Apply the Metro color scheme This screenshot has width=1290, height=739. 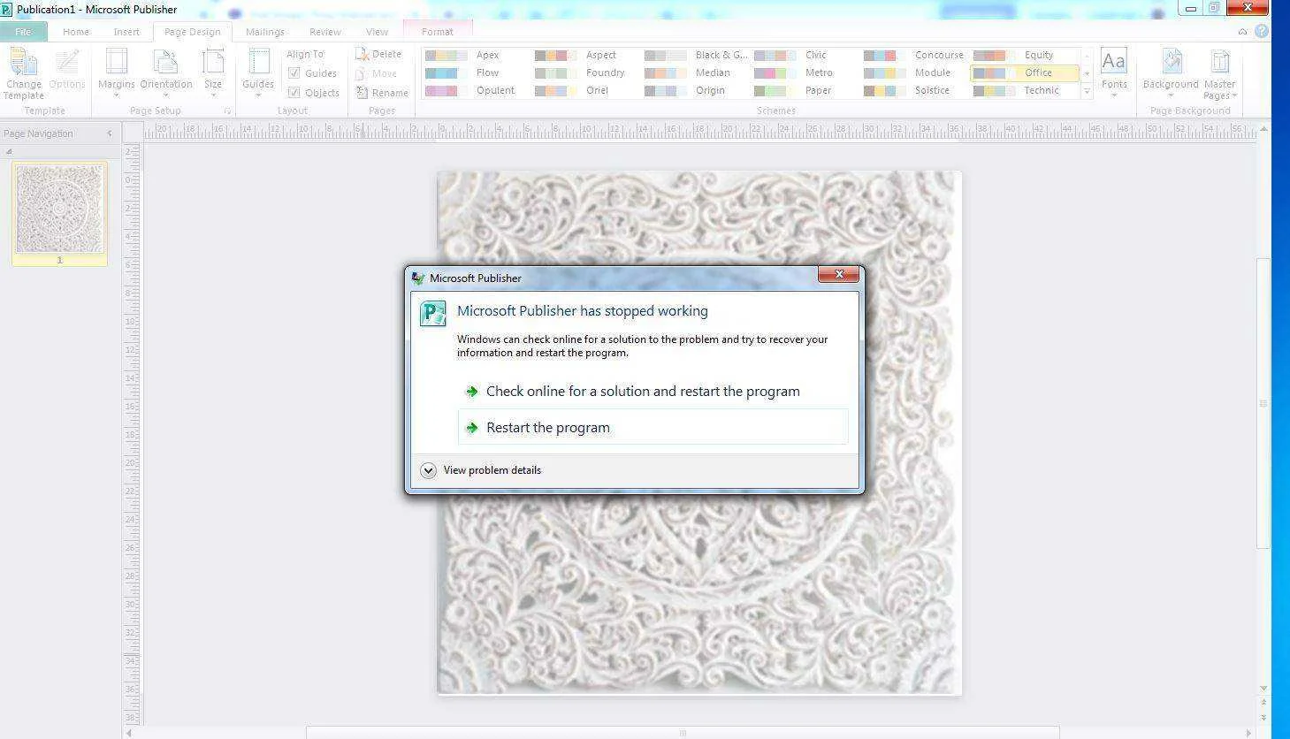point(804,72)
